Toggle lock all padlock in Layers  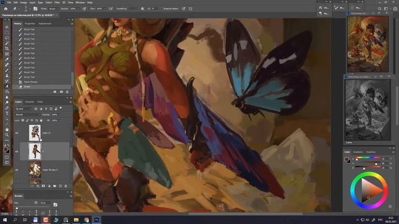[41, 120]
